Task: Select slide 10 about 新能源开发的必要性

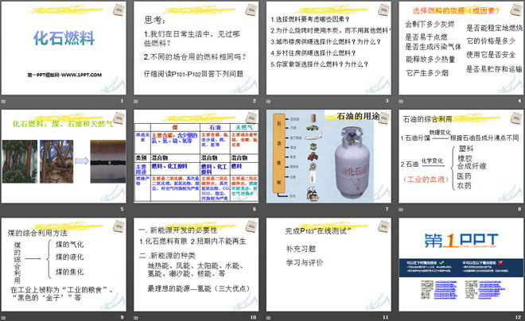Action: click(x=196, y=265)
